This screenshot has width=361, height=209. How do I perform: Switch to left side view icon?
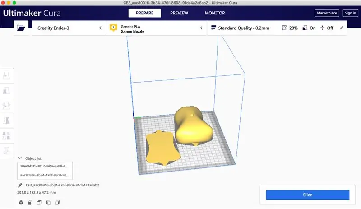[x=48, y=203]
